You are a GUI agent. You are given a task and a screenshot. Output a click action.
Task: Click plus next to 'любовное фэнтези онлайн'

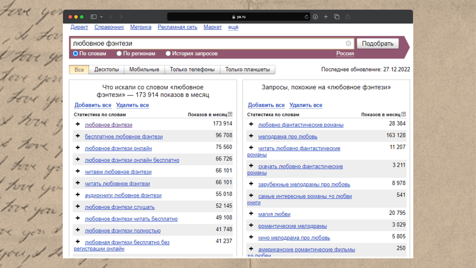pyautogui.click(x=78, y=148)
